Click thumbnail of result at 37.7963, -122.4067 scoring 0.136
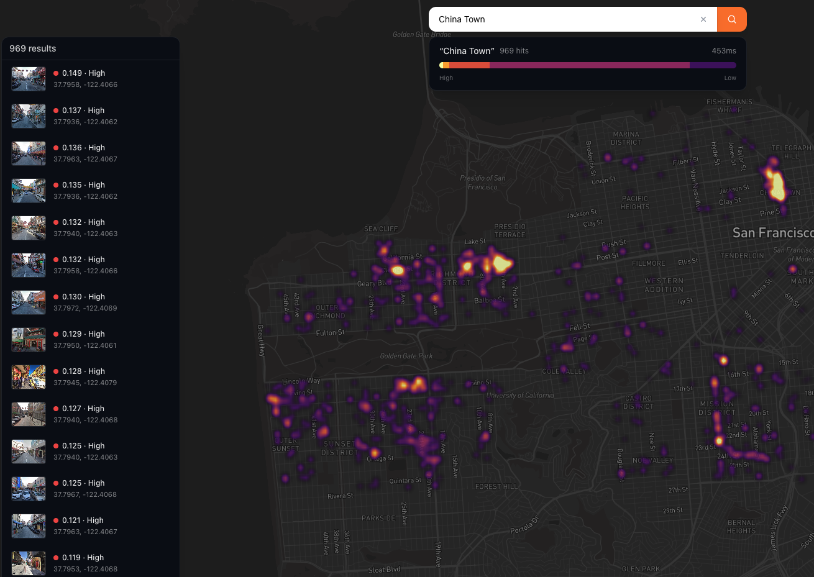Image resolution: width=814 pixels, height=577 pixels. 29,153
